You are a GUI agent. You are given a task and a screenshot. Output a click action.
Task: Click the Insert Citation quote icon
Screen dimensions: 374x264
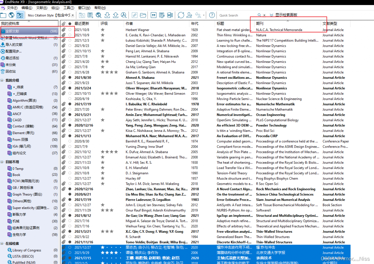coord(153,15)
